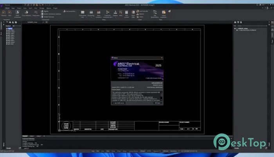Image resolution: width=274 pixels, height=157 pixels.
Task: Open the Three-phase wire dropdown arrow
Action: coord(87,17)
